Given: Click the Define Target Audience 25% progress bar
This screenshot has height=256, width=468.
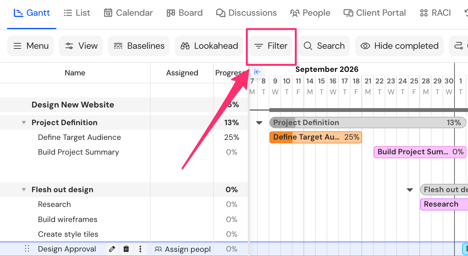Looking at the screenshot, I should click(316, 137).
